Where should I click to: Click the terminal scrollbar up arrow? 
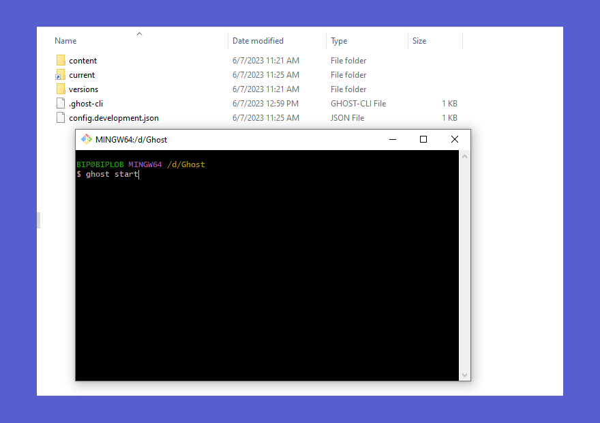[x=464, y=156]
